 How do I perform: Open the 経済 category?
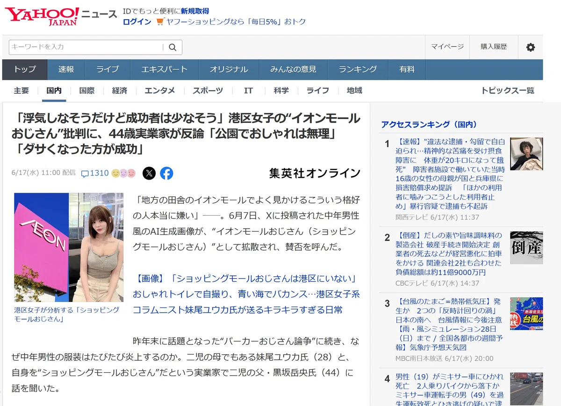120,91
